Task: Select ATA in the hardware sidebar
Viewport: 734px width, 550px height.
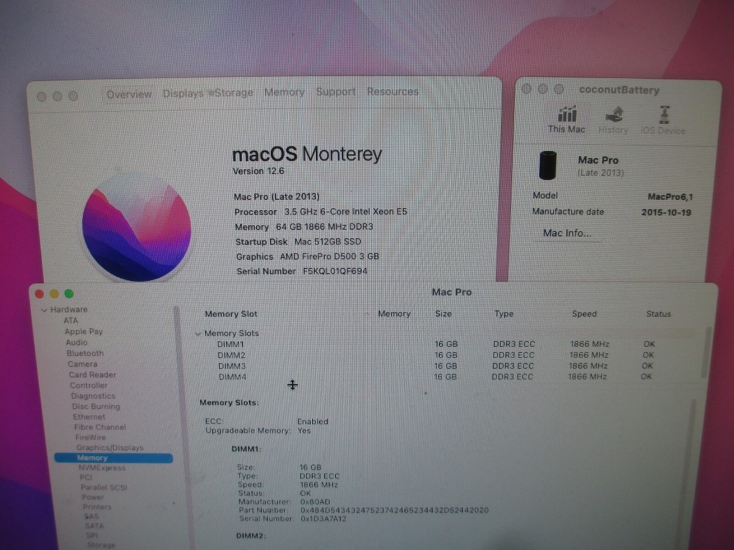Action: 71,320
